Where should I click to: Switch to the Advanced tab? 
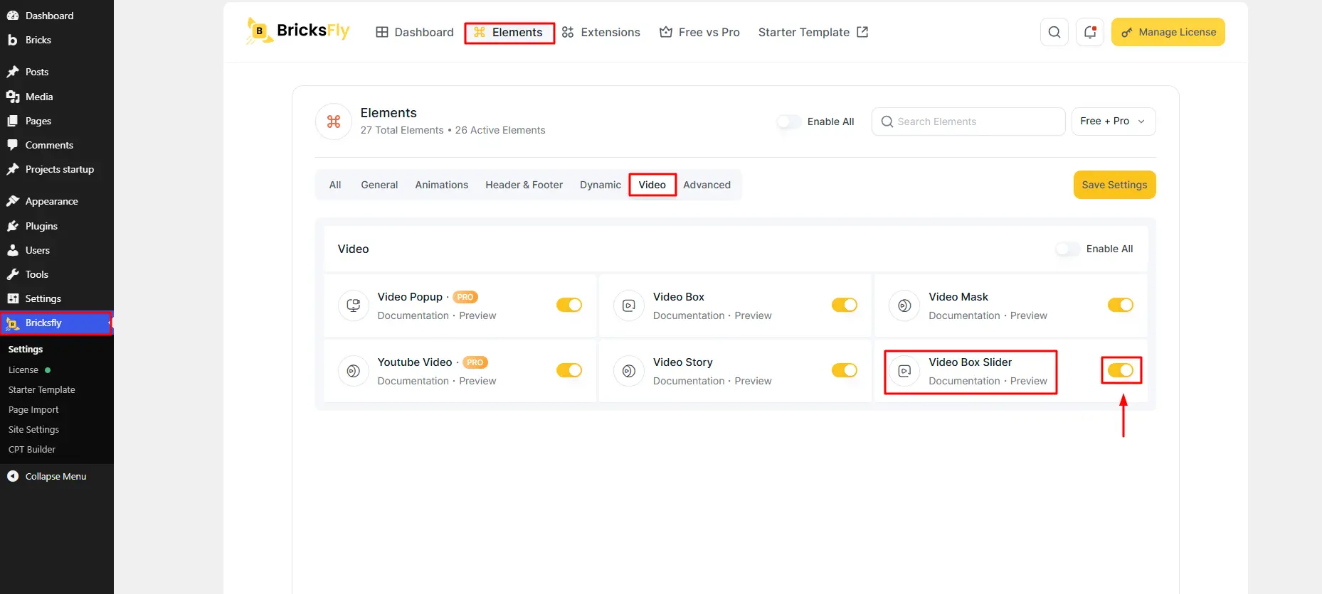pos(707,185)
